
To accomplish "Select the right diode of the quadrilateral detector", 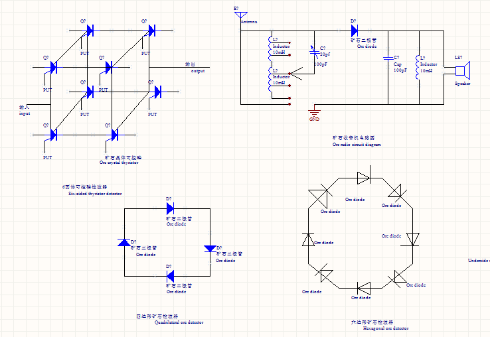I will (x=210, y=249).
